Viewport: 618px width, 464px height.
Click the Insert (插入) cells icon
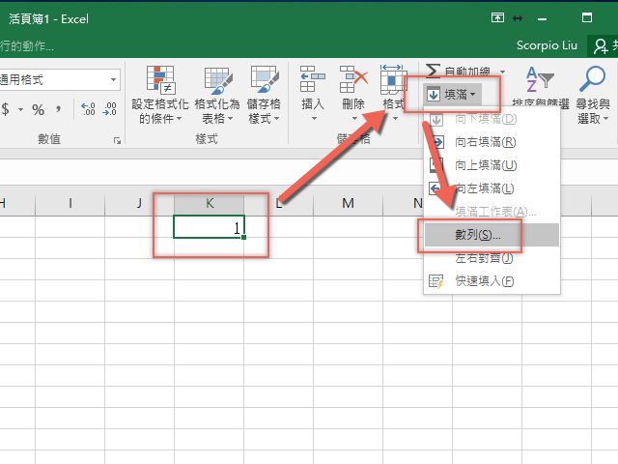coord(313,79)
